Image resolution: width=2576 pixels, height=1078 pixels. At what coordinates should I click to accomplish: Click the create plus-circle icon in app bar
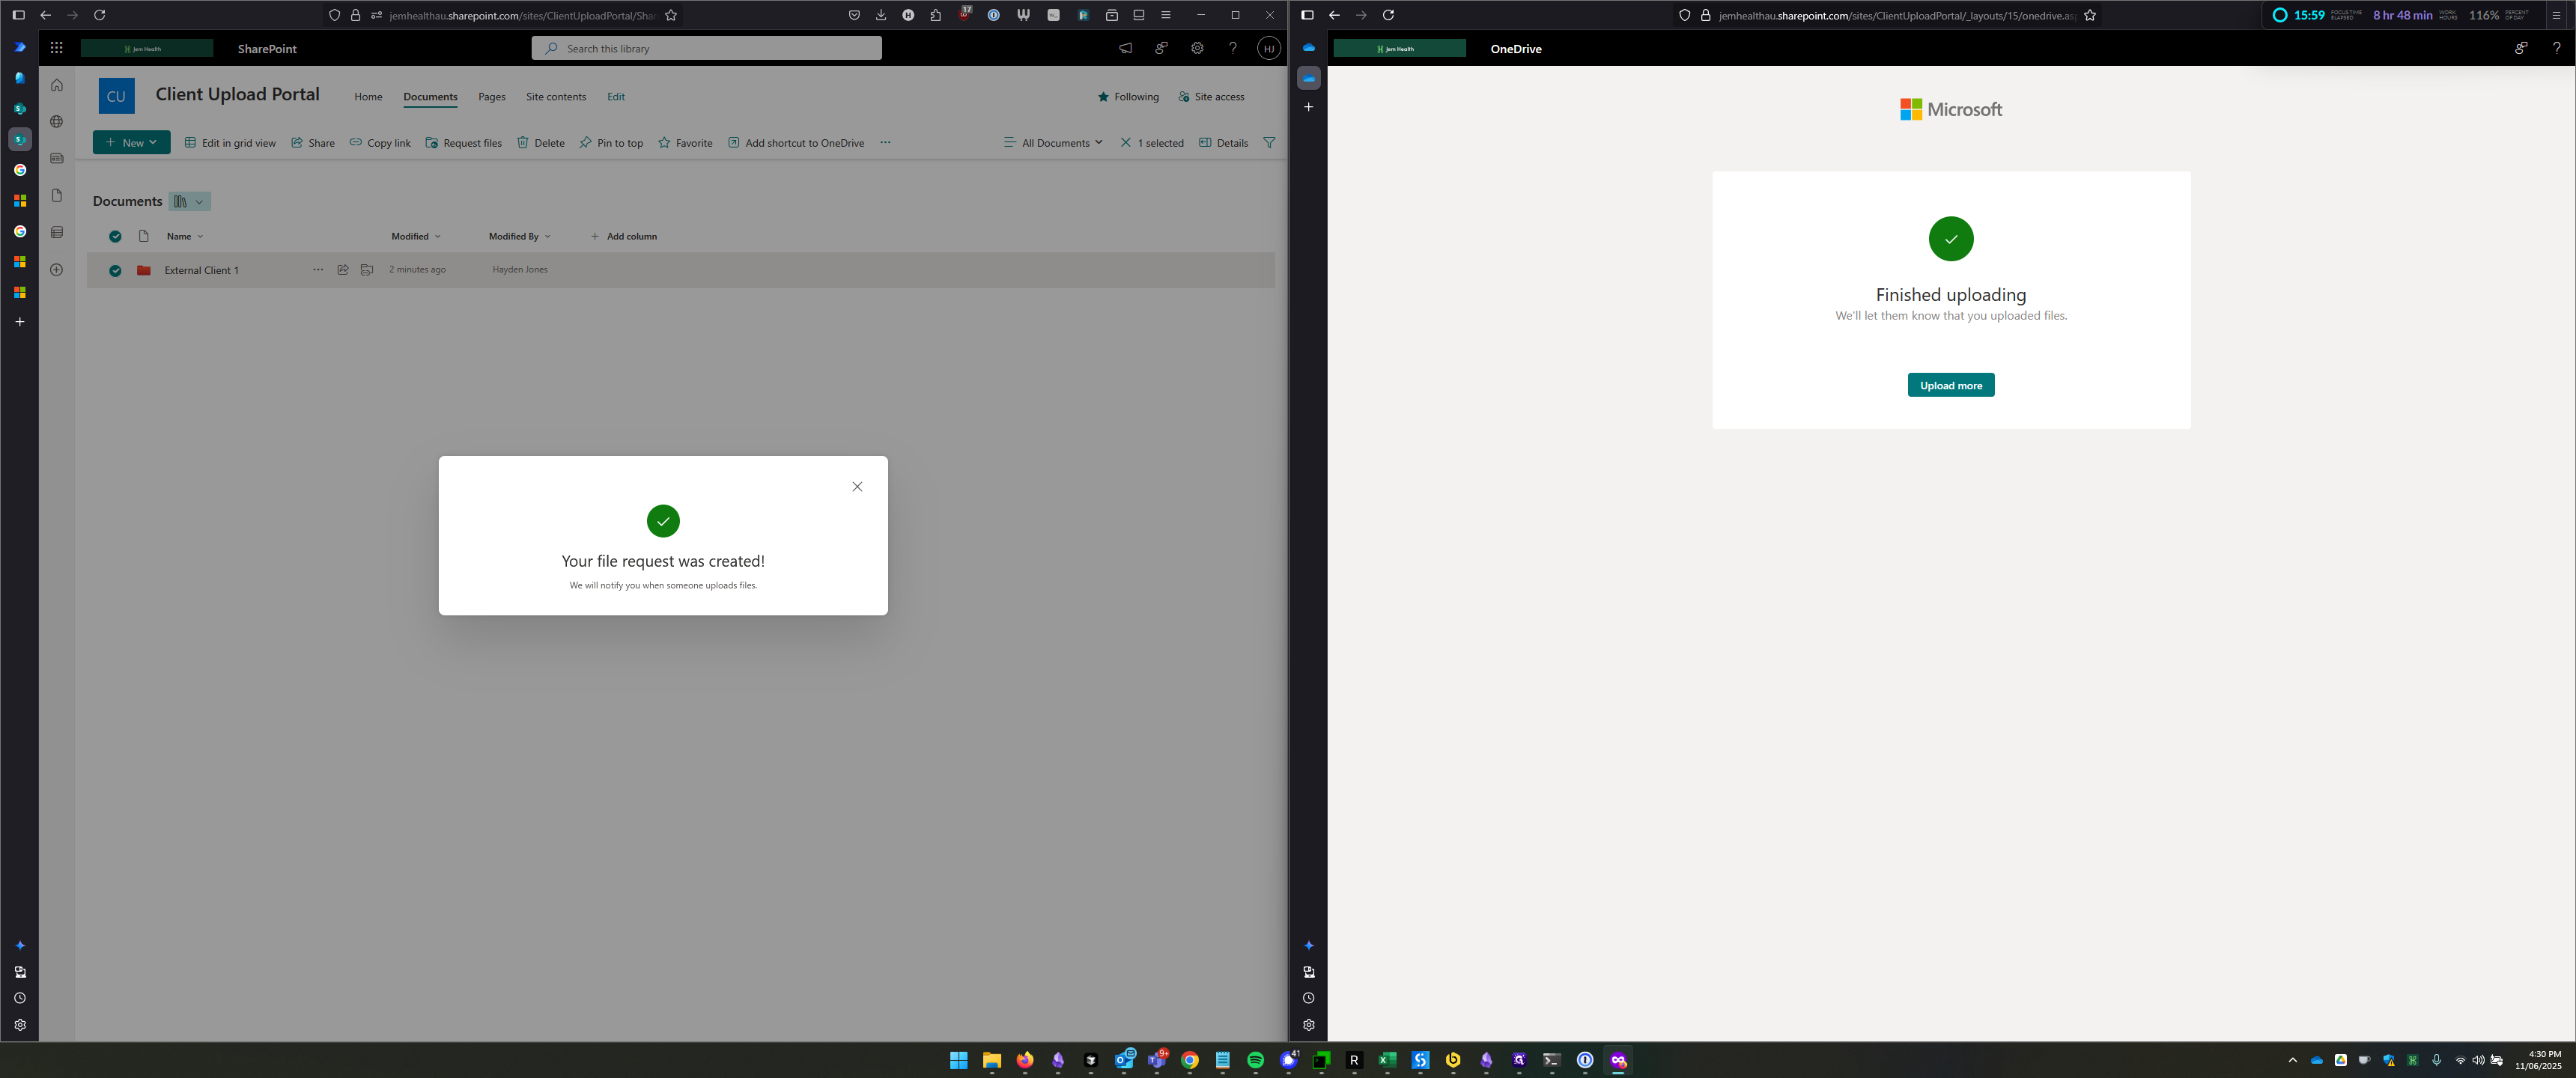57,270
